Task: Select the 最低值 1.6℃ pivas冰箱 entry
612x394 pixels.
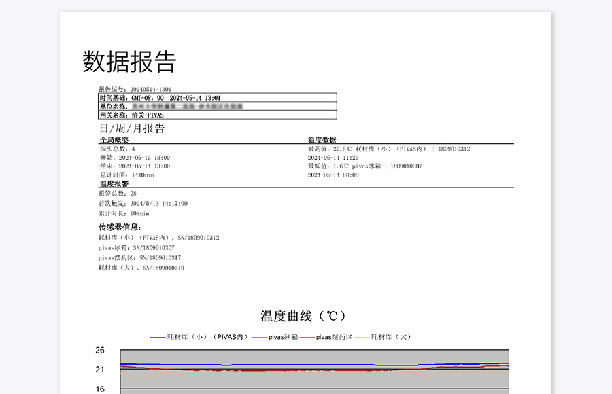Action: (x=364, y=166)
